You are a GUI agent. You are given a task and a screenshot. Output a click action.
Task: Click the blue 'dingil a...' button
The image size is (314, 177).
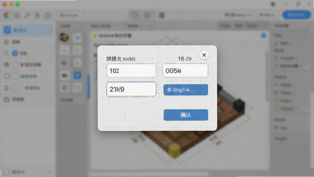186,90
